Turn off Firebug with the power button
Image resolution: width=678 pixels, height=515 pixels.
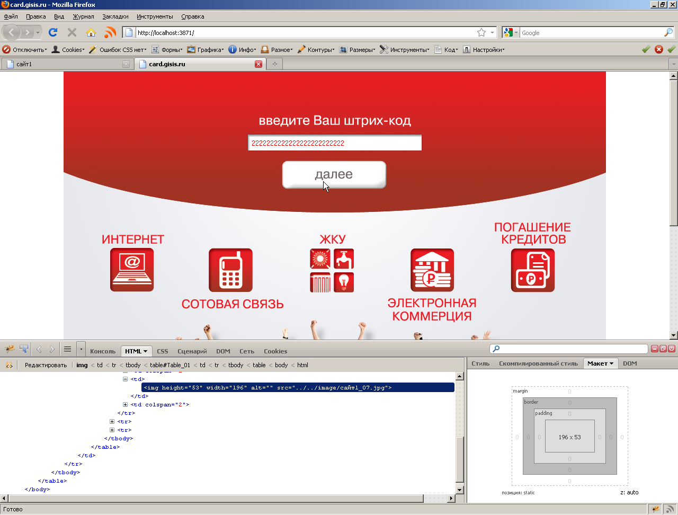click(x=672, y=349)
